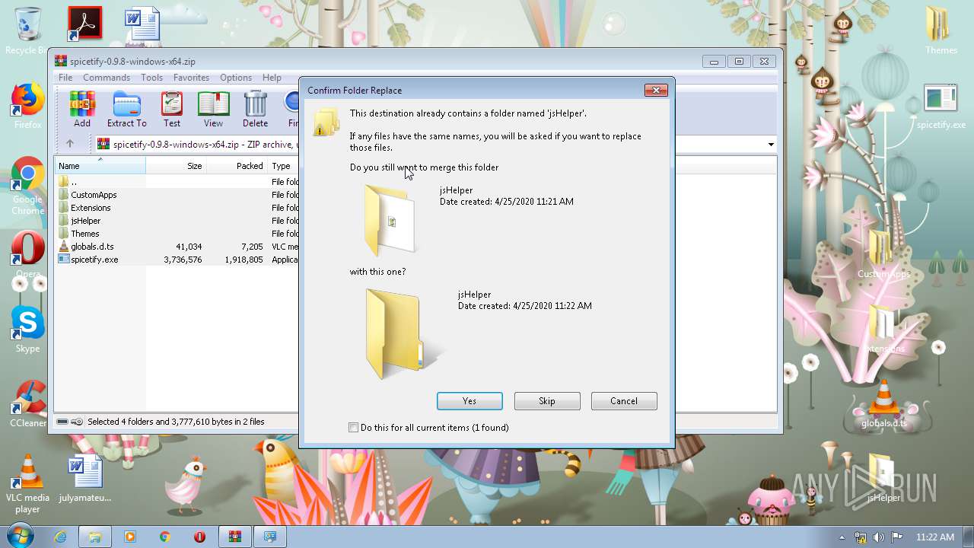974x548 pixels.
Task: Click Skip in the folder replace dialog
Action: click(x=547, y=401)
